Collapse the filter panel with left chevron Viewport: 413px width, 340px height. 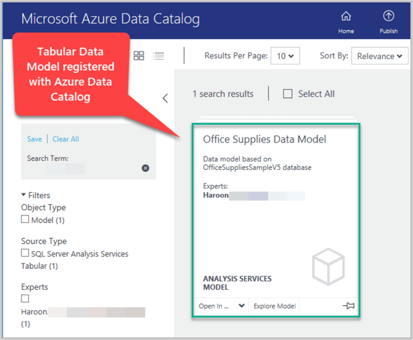165,98
